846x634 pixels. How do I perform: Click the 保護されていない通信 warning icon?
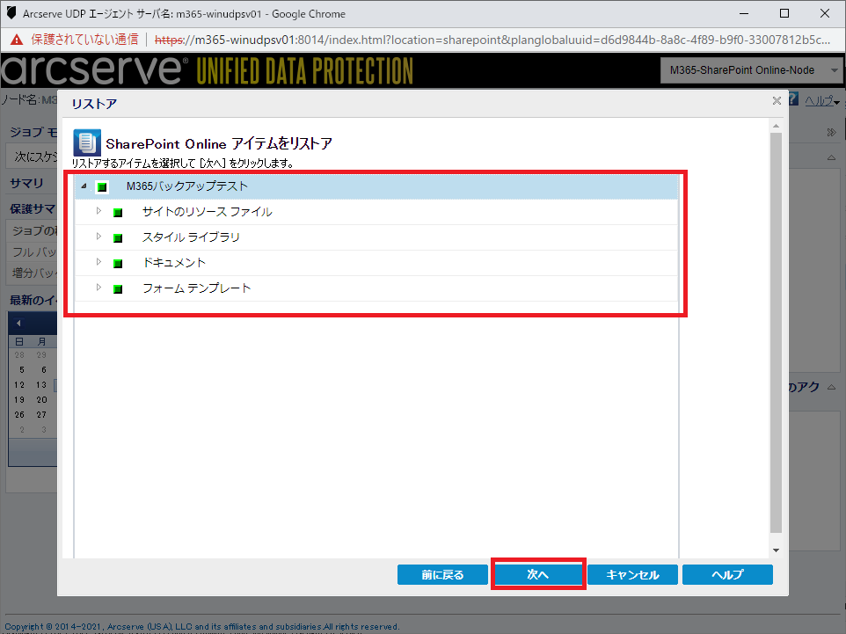click(x=18, y=40)
